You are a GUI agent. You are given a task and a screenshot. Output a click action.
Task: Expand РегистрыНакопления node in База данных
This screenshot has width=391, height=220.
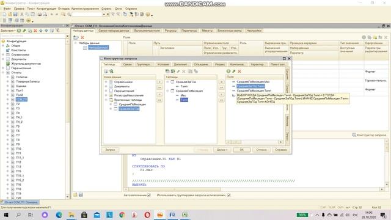tap(106, 95)
